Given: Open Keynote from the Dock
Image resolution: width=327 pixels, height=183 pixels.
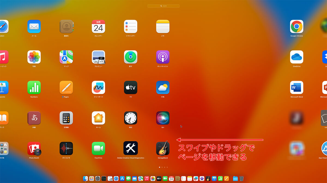Looking at the screenshot, I should coord(214,178).
